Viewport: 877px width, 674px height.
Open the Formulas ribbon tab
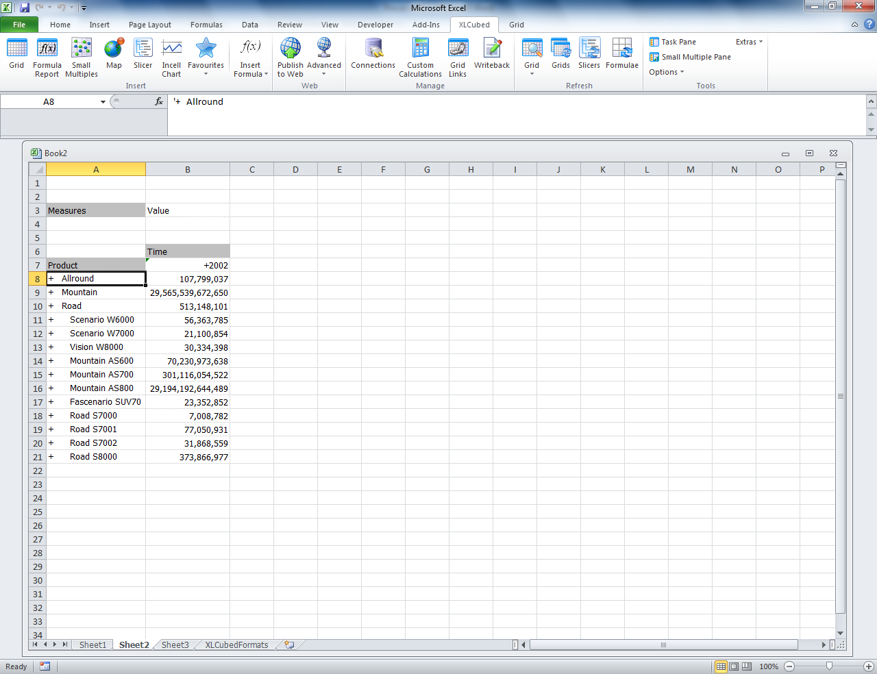(x=206, y=25)
